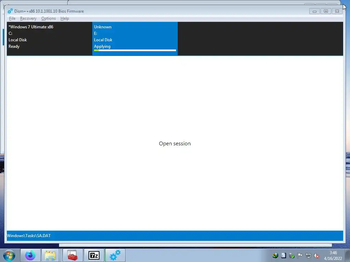The image size is (350, 262).
Task: Open the Recovery menu
Action: [28, 18]
